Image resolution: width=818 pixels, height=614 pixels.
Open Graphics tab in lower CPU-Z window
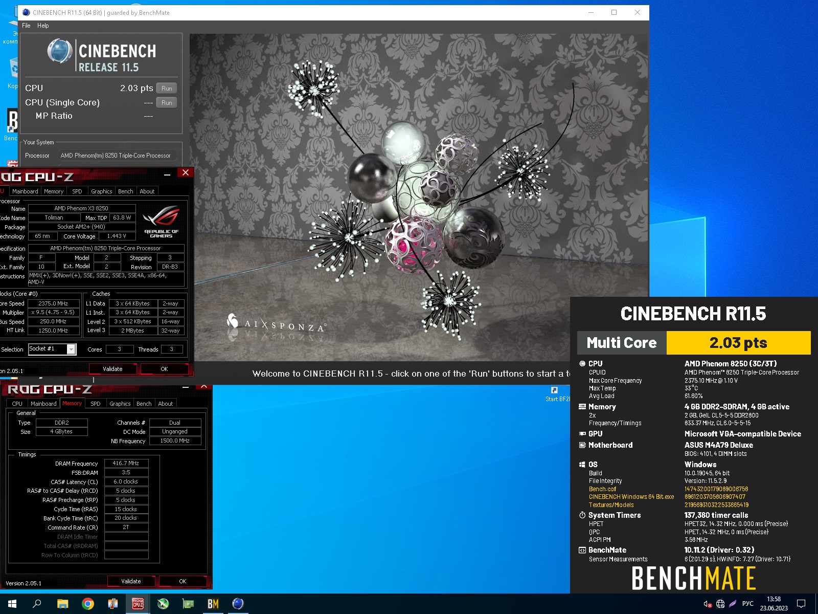tap(120, 404)
